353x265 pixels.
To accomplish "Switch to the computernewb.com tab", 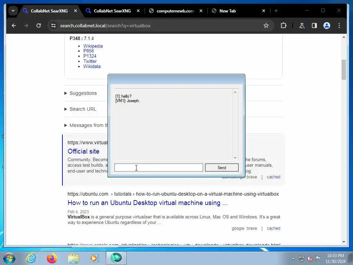I will point(175,11).
